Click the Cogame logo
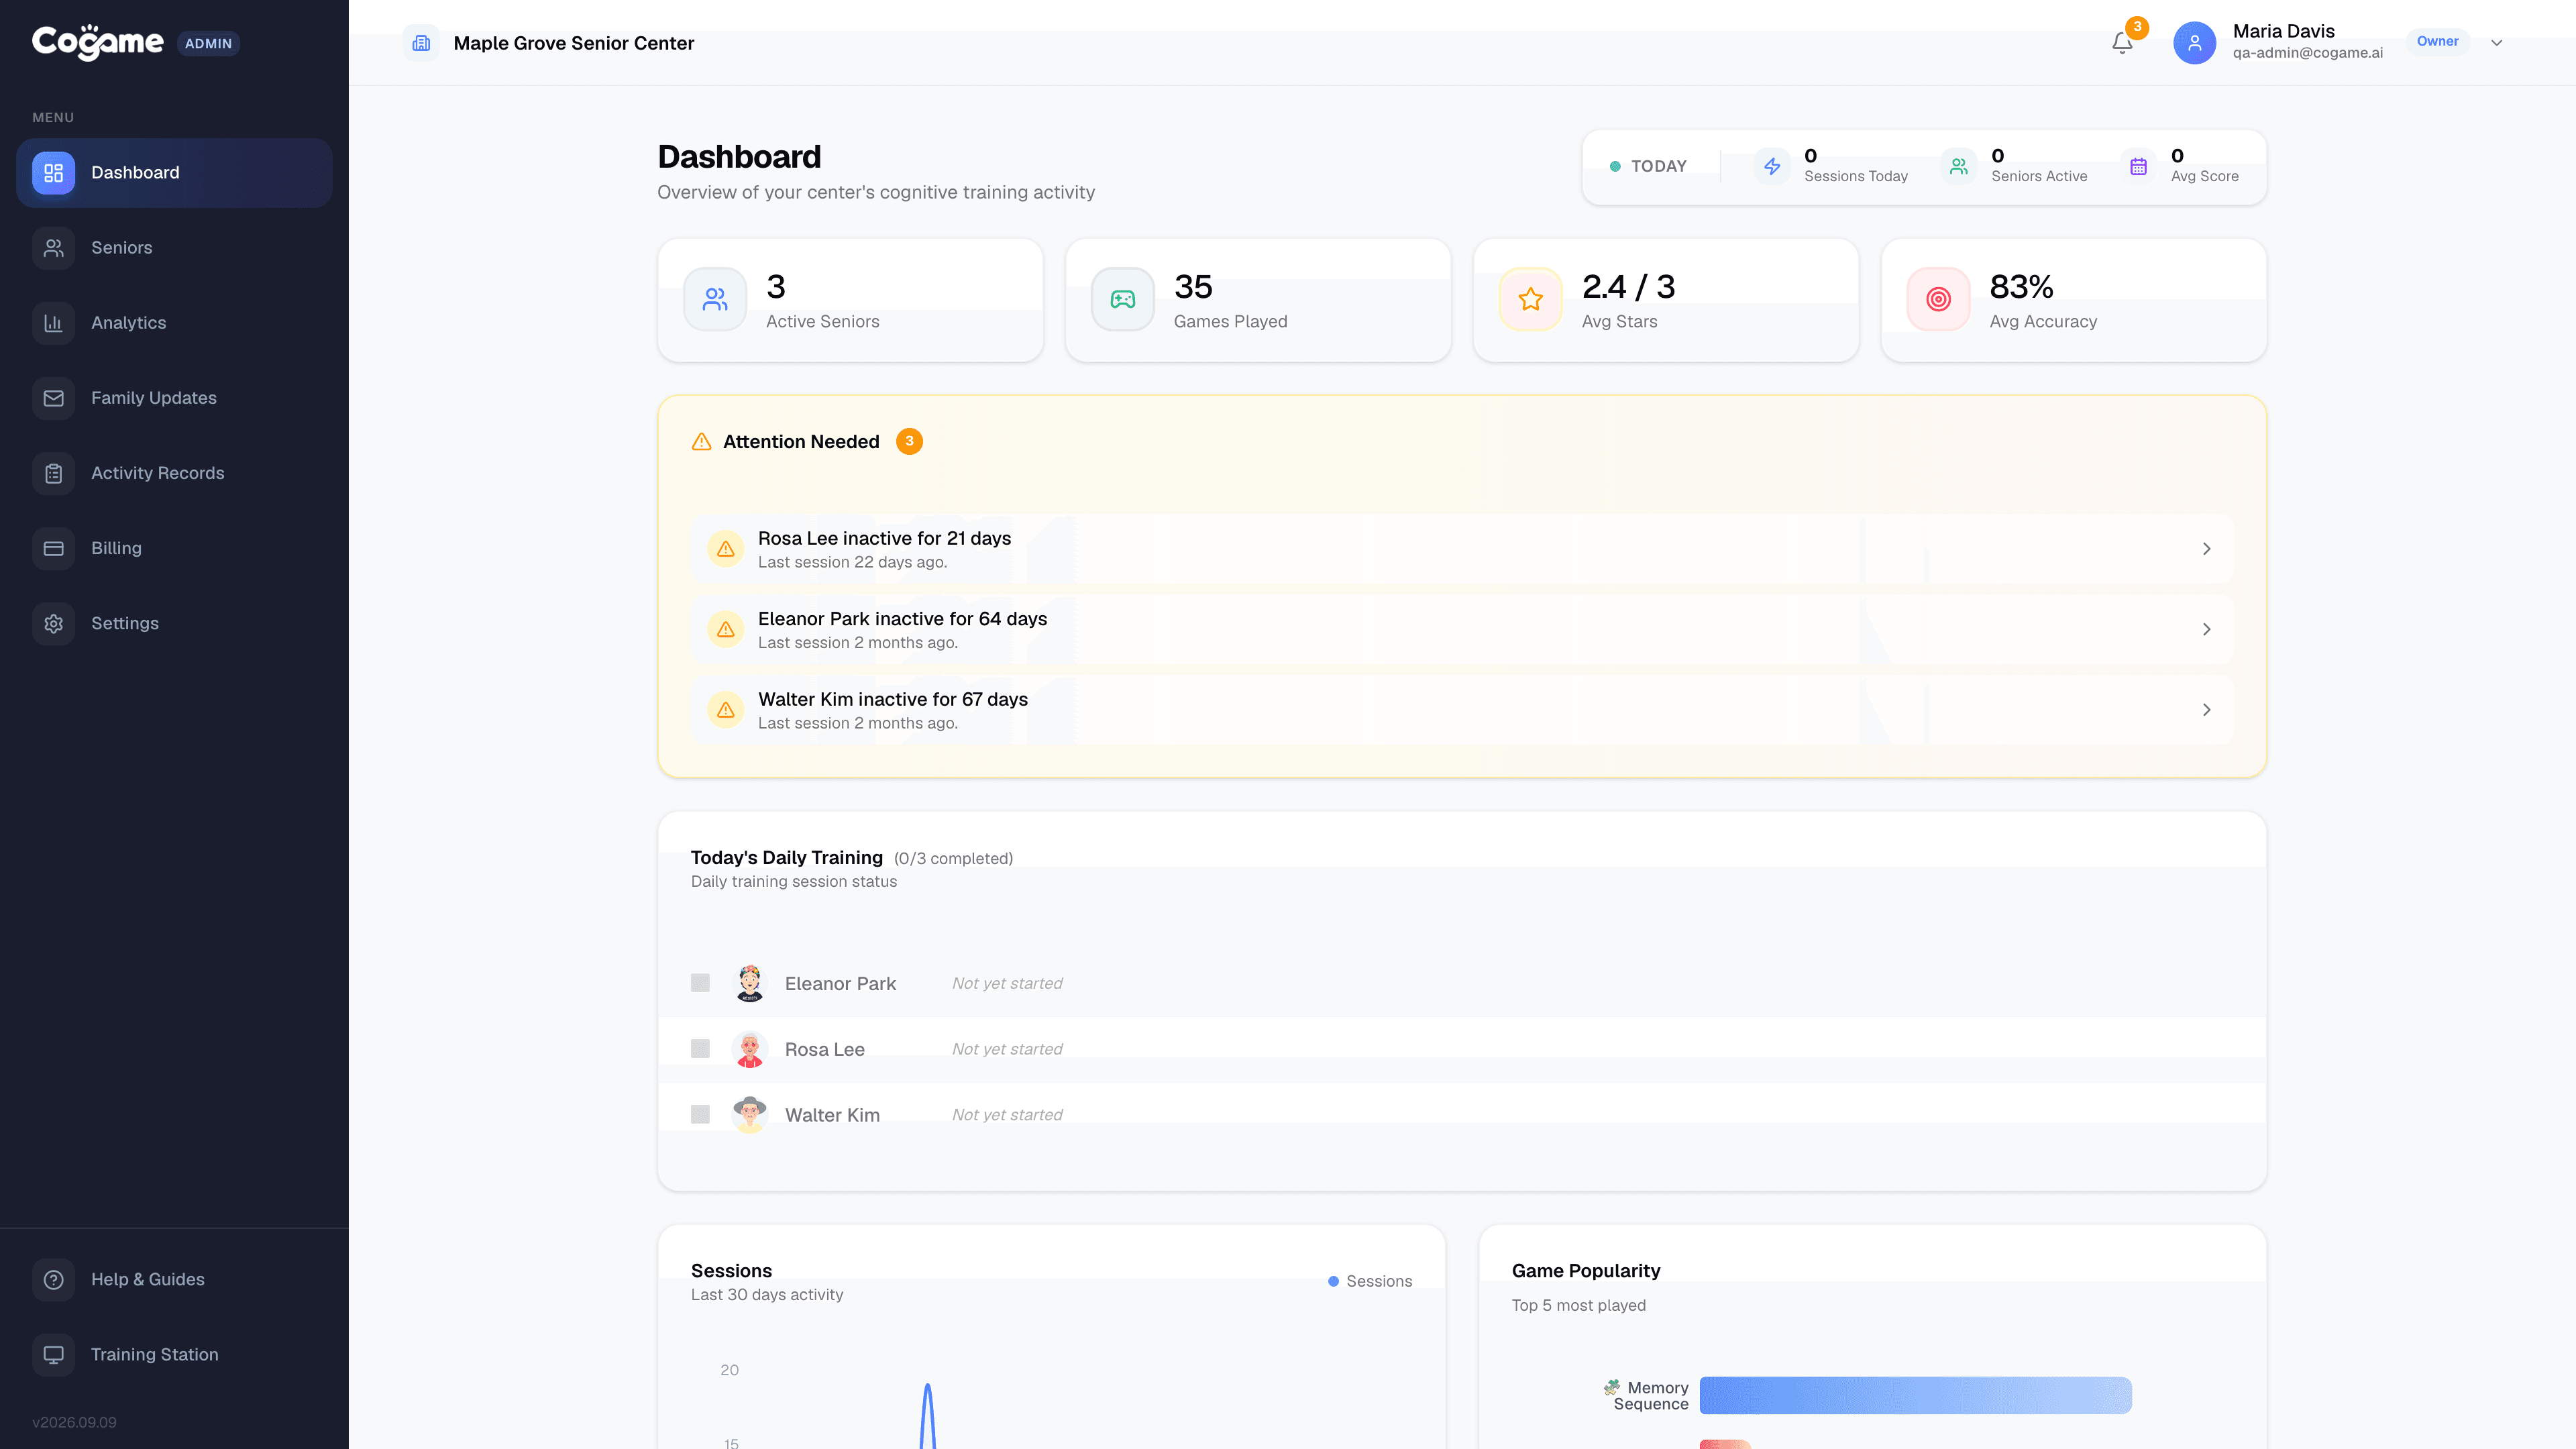The width and height of the screenshot is (2576, 1449). tap(97, 42)
